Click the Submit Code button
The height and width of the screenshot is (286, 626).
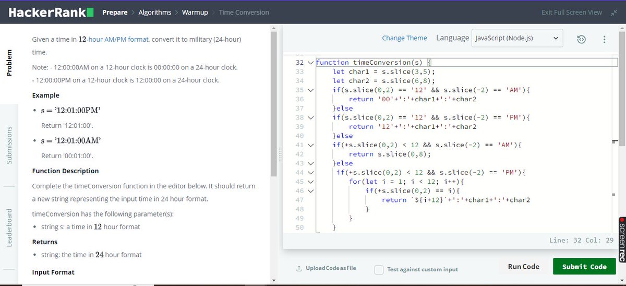click(584, 267)
